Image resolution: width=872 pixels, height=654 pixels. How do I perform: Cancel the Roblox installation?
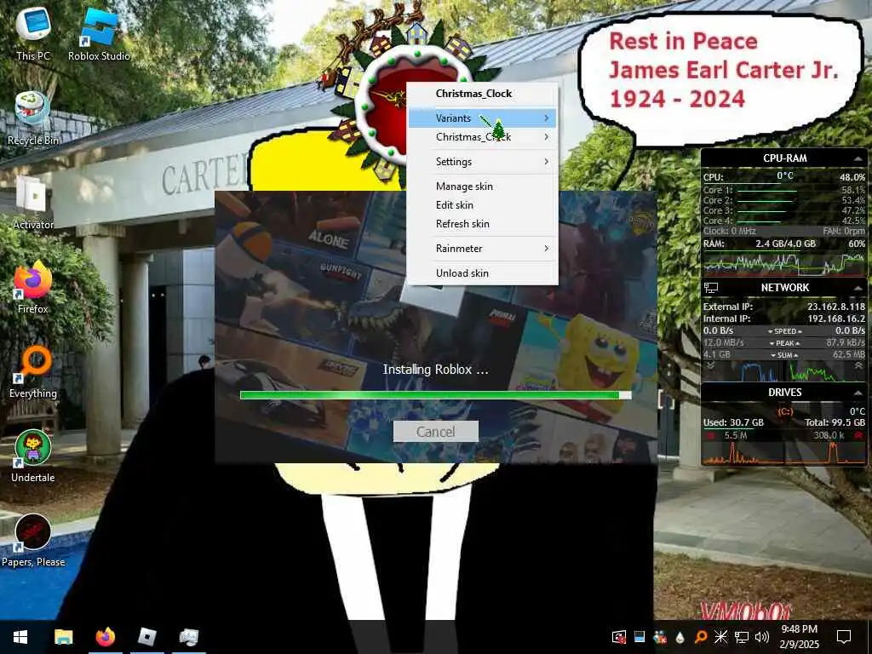[x=435, y=432]
